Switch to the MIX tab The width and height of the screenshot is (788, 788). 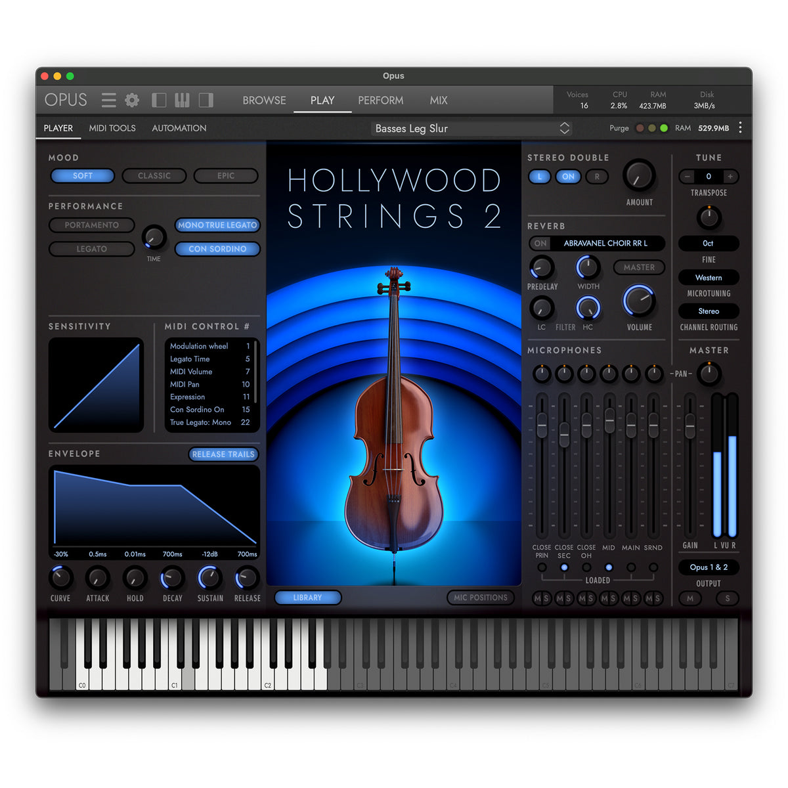click(x=439, y=100)
